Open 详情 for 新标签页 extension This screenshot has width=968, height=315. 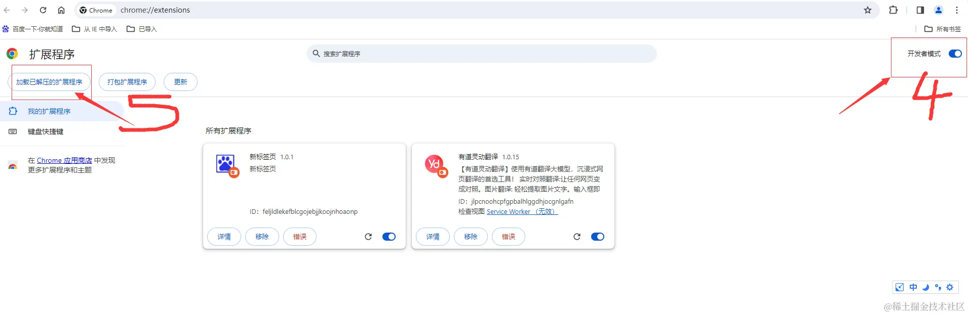coord(224,237)
